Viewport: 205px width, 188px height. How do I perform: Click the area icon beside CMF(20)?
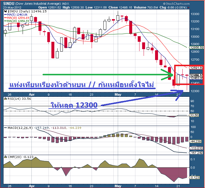pyautogui.click(x=6, y=157)
